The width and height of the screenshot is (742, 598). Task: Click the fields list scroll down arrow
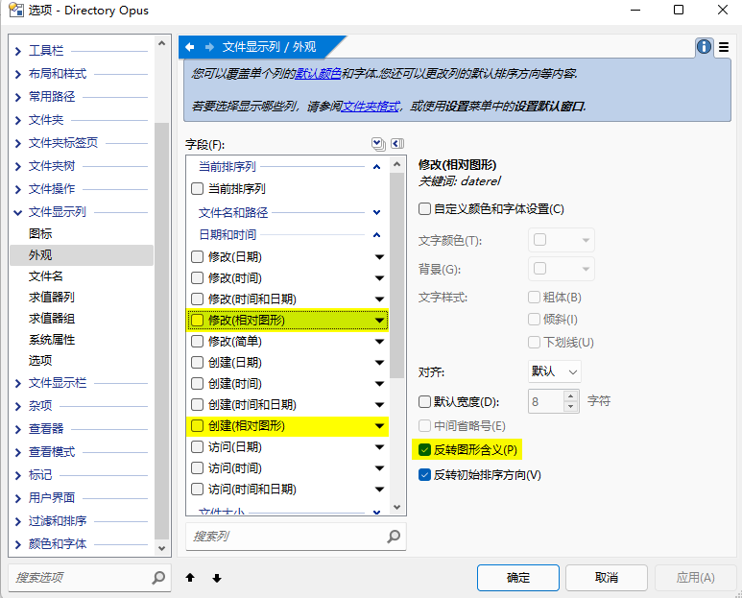point(397,507)
